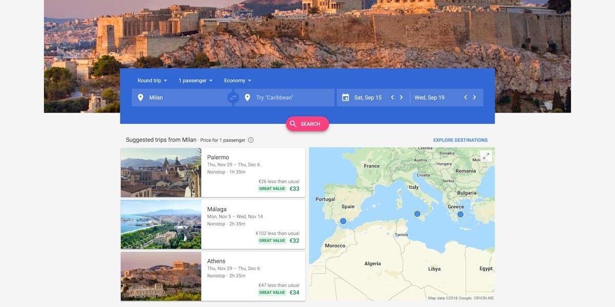Click "Suggested trips from Milan" heading

161,140
